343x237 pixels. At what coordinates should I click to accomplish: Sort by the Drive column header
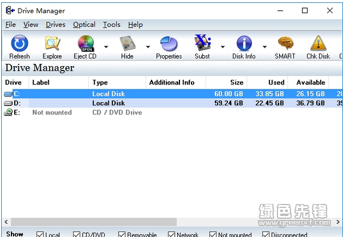[15, 83]
